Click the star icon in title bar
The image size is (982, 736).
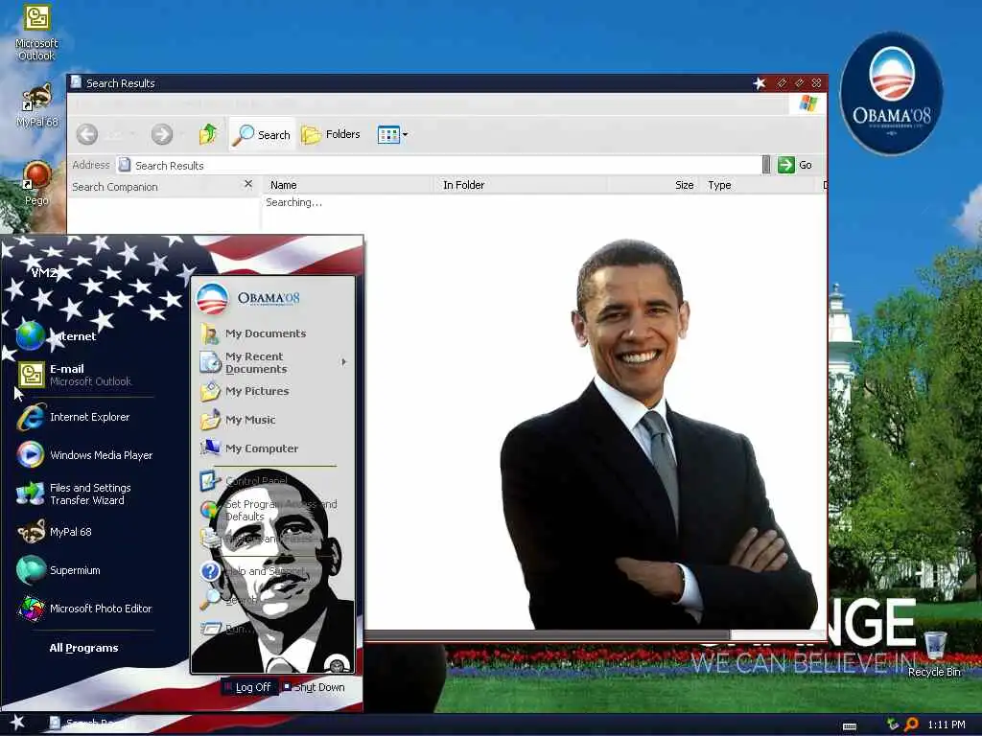click(x=760, y=83)
